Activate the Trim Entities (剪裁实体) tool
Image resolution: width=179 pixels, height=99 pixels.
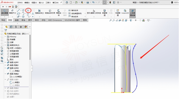pos(40,12)
